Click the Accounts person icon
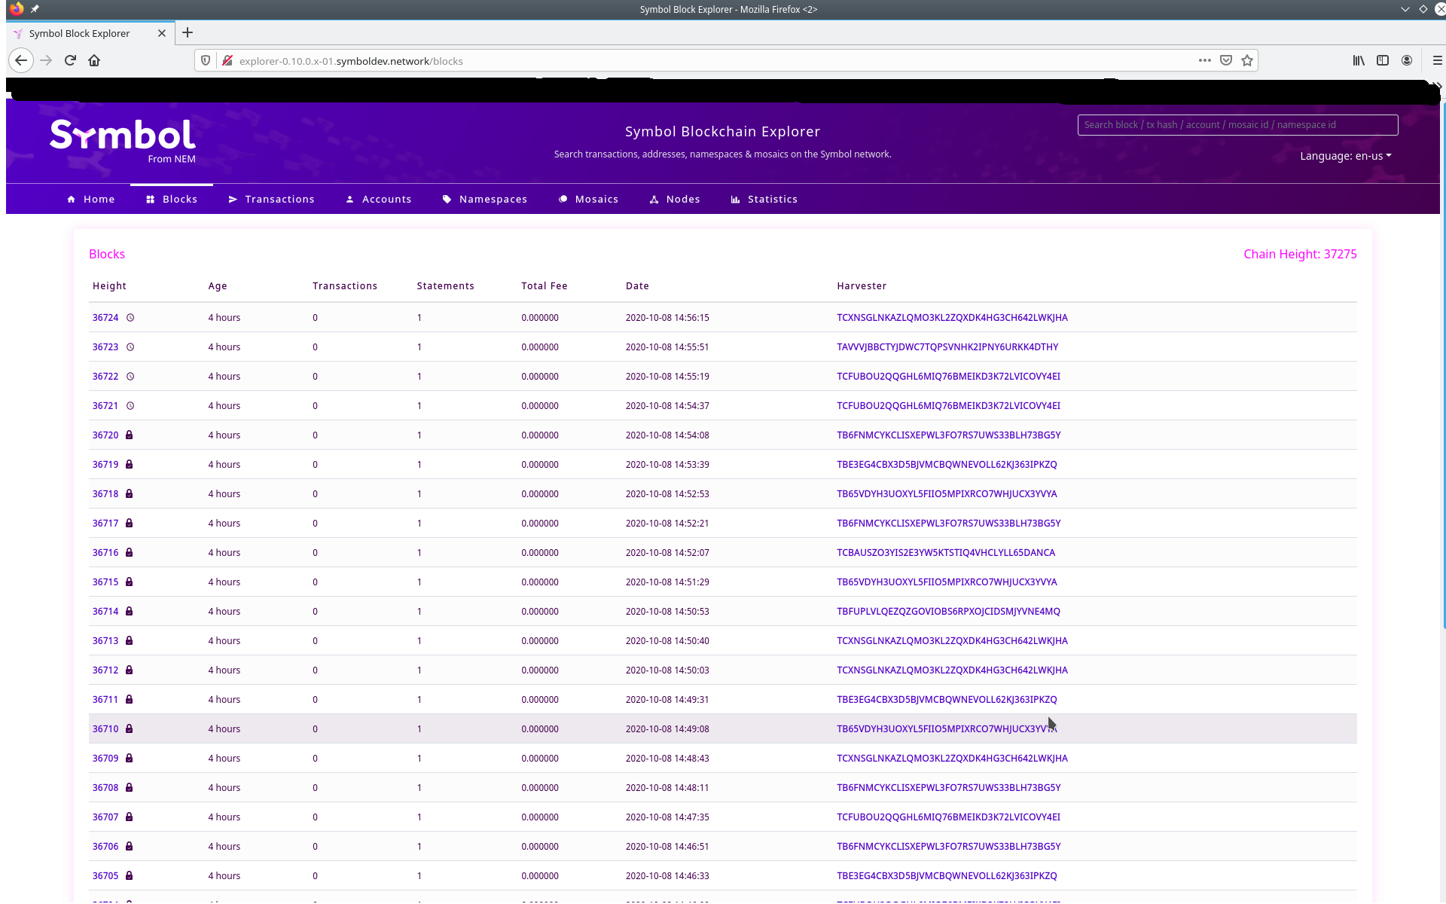The width and height of the screenshot is (1446, 904). point(349,199)
